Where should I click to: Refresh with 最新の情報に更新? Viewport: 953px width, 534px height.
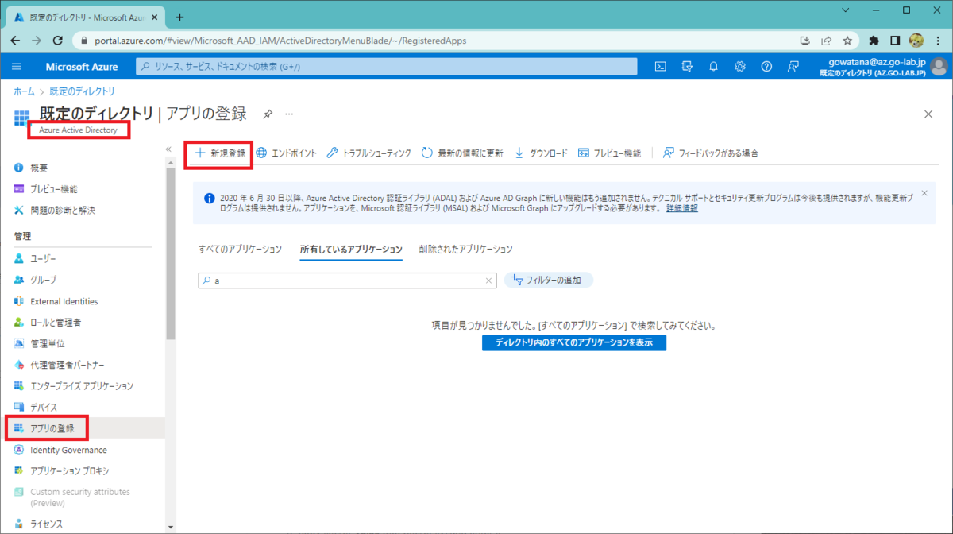coord(462,153)
